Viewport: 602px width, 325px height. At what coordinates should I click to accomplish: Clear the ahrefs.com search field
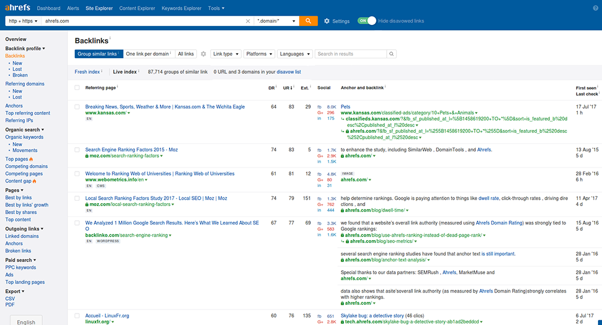[248, 21]
